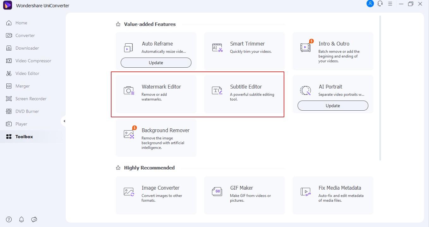Open the customer support headset icon

pyautogui.click(x=380, y=4)
